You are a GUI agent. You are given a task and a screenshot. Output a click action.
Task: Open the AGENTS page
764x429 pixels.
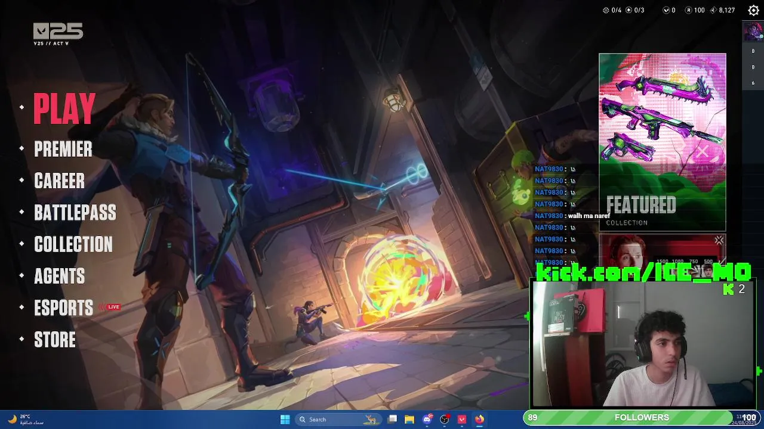pyautogui.click(x=60, y=276)
